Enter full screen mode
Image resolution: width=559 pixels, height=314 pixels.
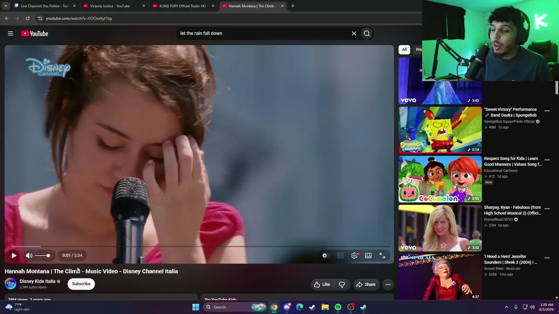(x=382, y=256)
